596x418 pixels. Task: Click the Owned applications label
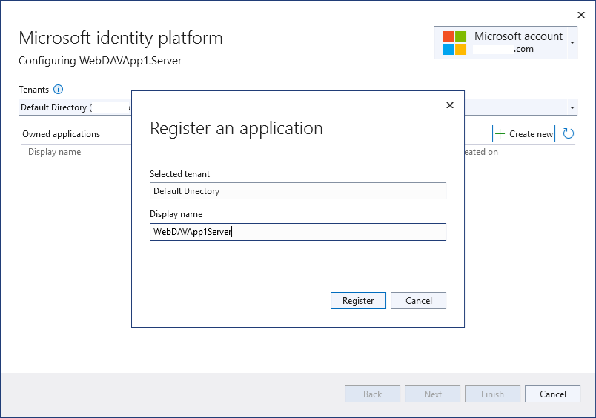pyautogui.click(x=62, y=134)
